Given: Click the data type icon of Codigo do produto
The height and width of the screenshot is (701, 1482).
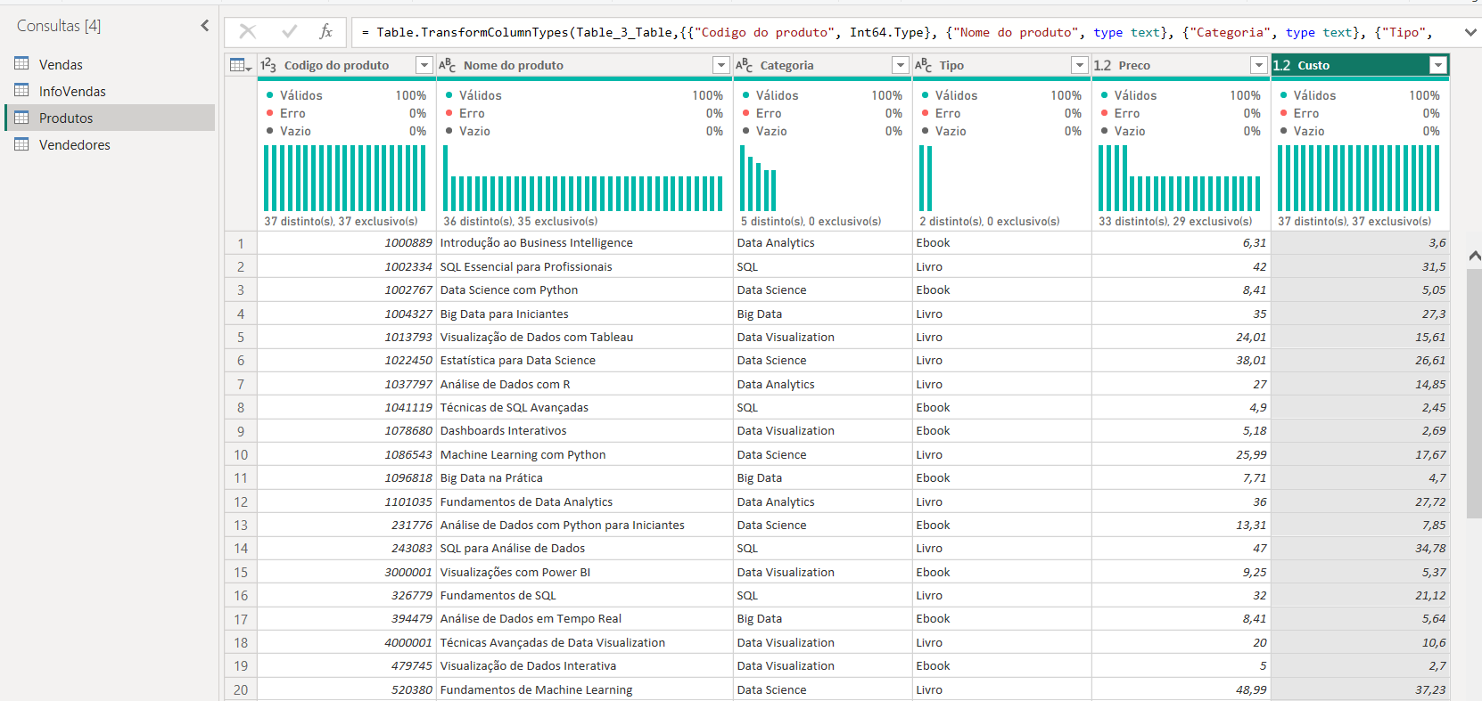Looking at the screenshot, I should tap(268, 65).
